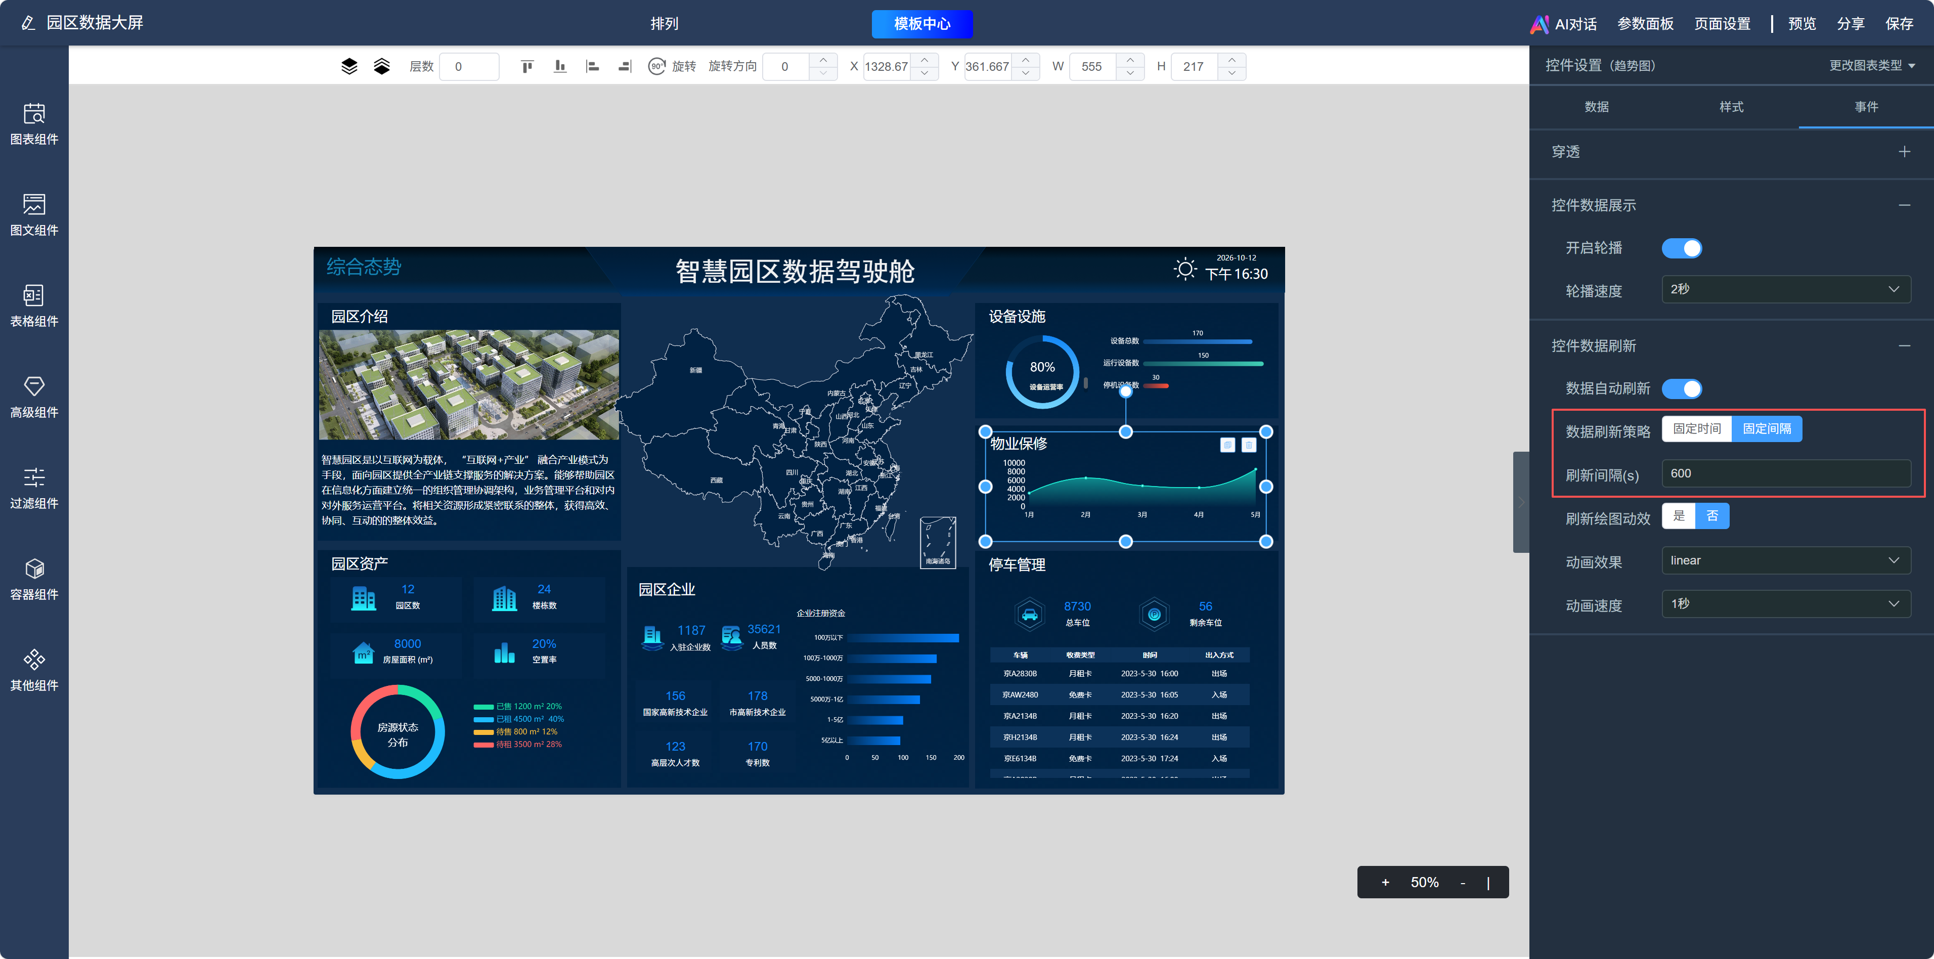Click the pencil edit icon beside 园区数据大屏
Image resolution: width=1934 pixels, height=959 pixels.
coord(28,23)
